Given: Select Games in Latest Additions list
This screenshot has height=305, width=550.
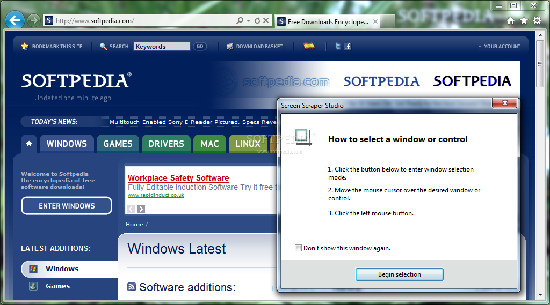Looking at the screenshot, I should [x=58, y=286].
